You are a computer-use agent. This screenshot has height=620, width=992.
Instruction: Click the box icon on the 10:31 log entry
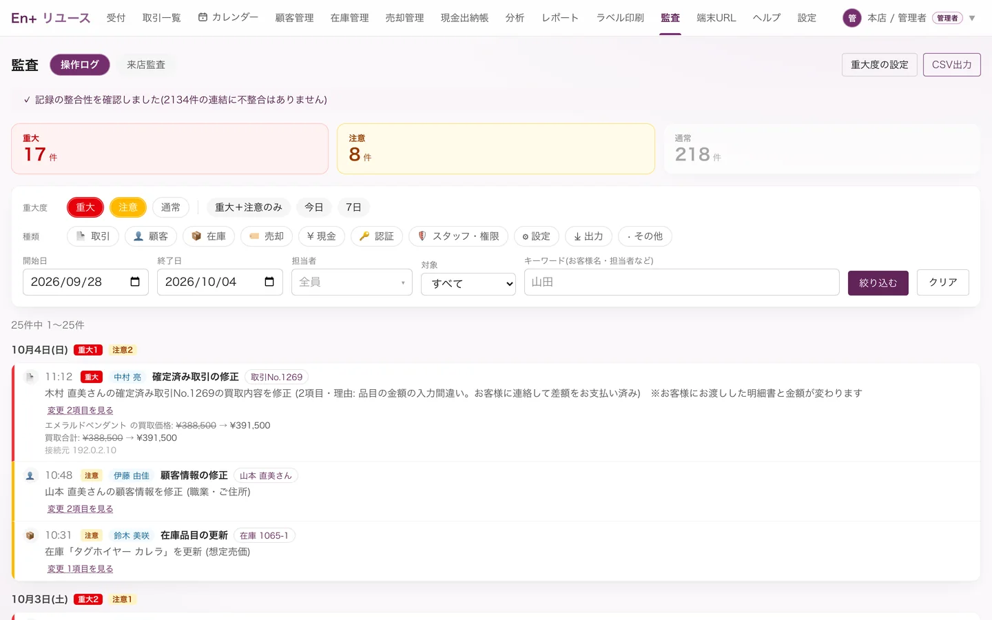pos(30,535)
